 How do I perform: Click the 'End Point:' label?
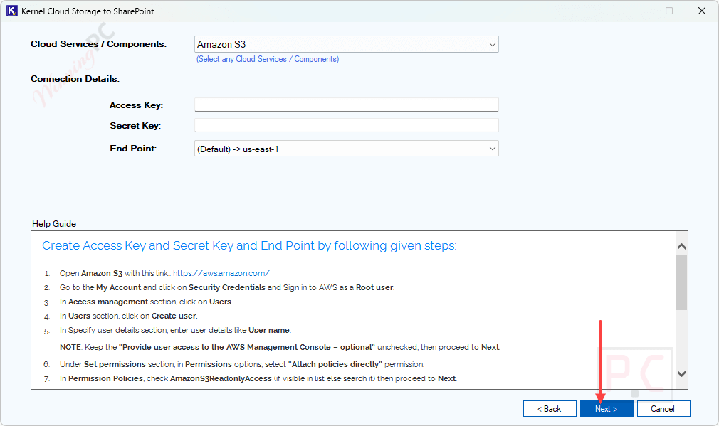click(133, 149)
